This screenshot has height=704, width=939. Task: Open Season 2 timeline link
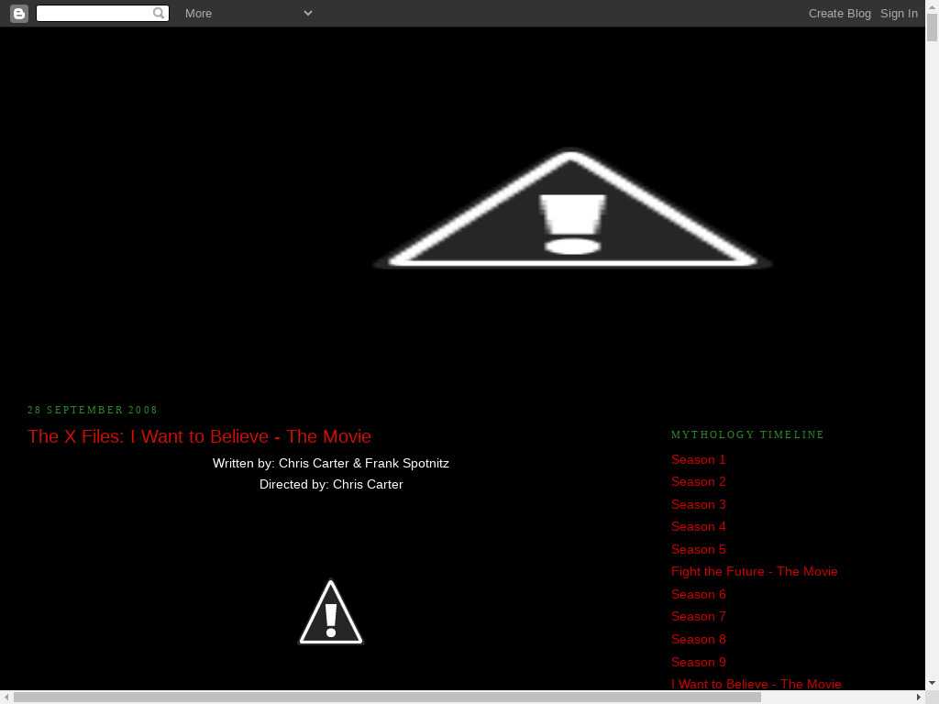pos(698,482)
